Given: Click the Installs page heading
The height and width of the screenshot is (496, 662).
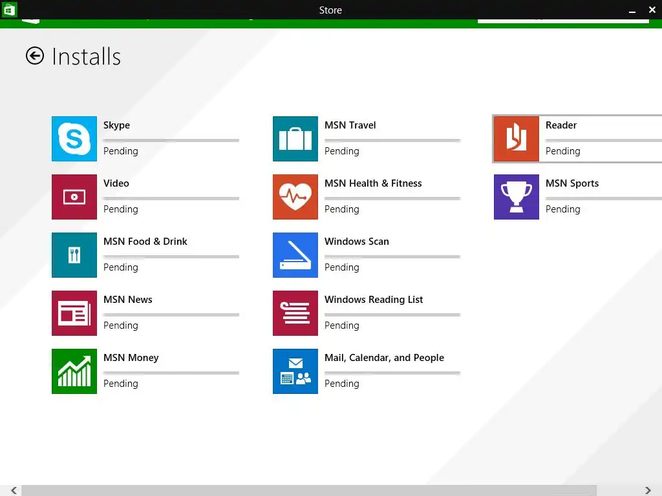Looking at the screenshot, I should point(86,57).
